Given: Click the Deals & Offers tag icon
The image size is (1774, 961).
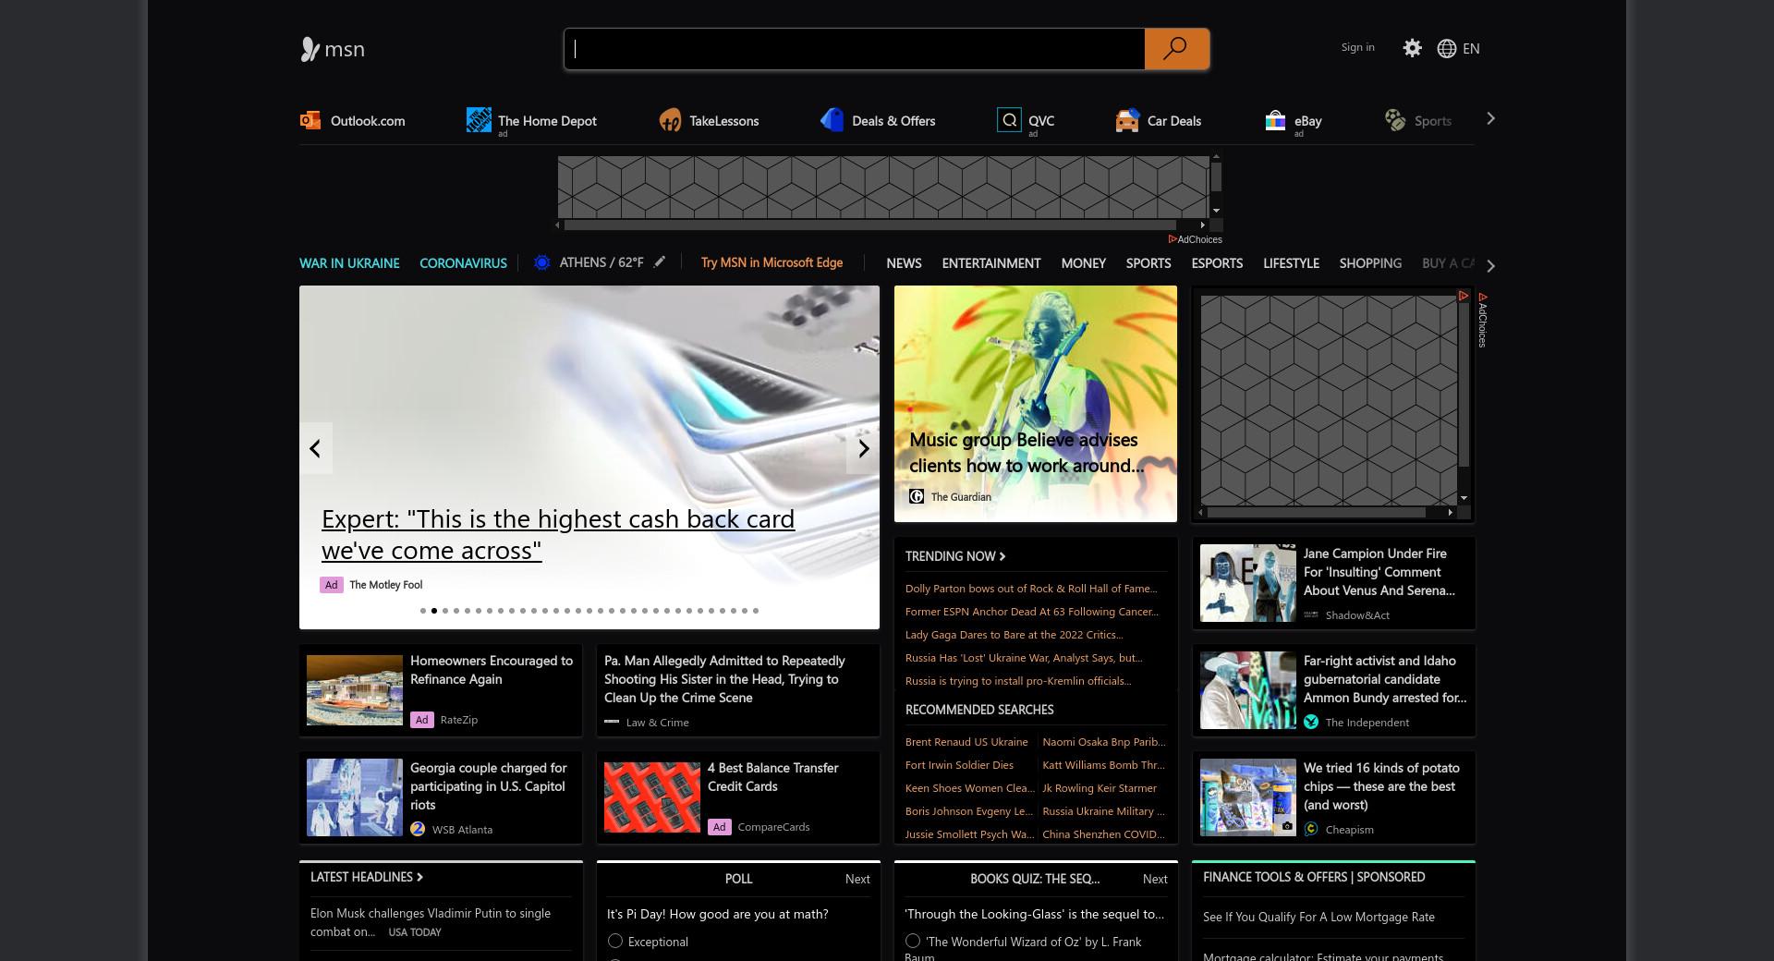Looking at the screenshot, I should [832, 120].
